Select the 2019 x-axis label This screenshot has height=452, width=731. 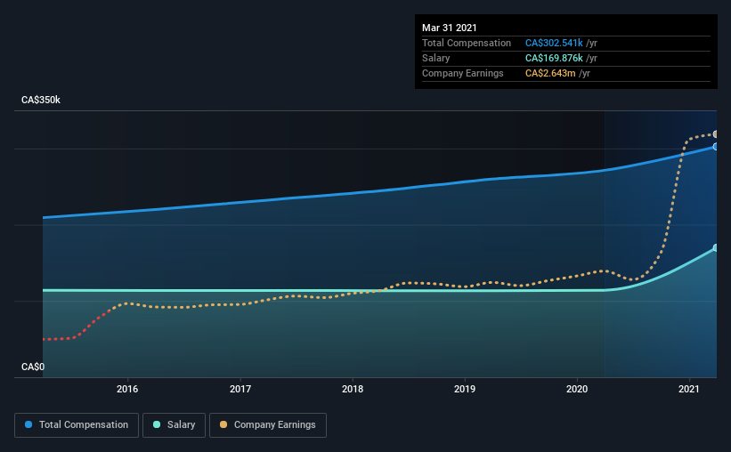[465, 389]
